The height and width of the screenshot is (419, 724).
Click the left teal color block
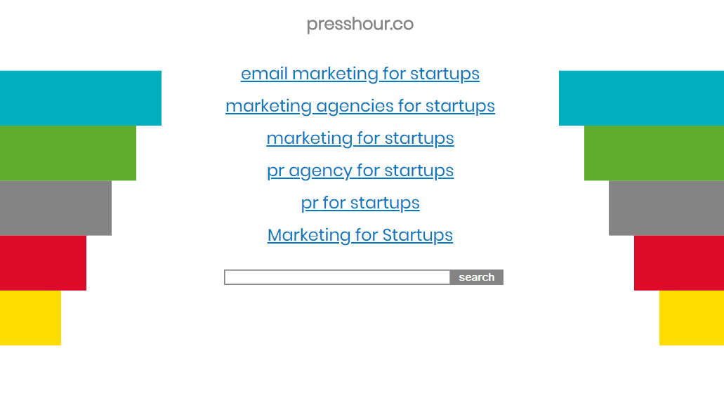(x=80, y=98)
